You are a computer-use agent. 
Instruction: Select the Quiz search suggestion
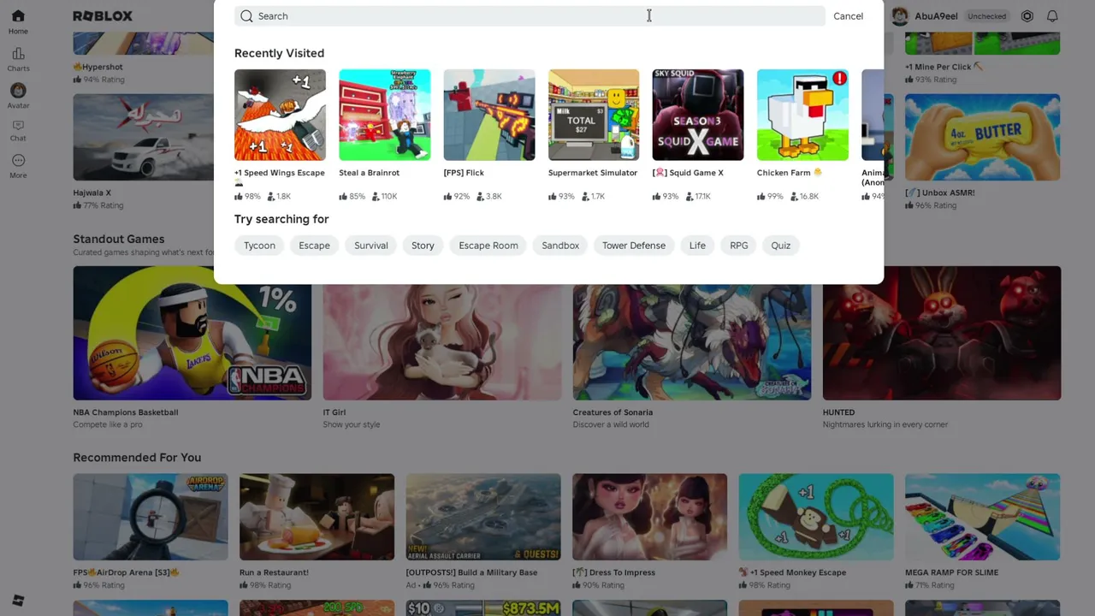tap(781, 246)
